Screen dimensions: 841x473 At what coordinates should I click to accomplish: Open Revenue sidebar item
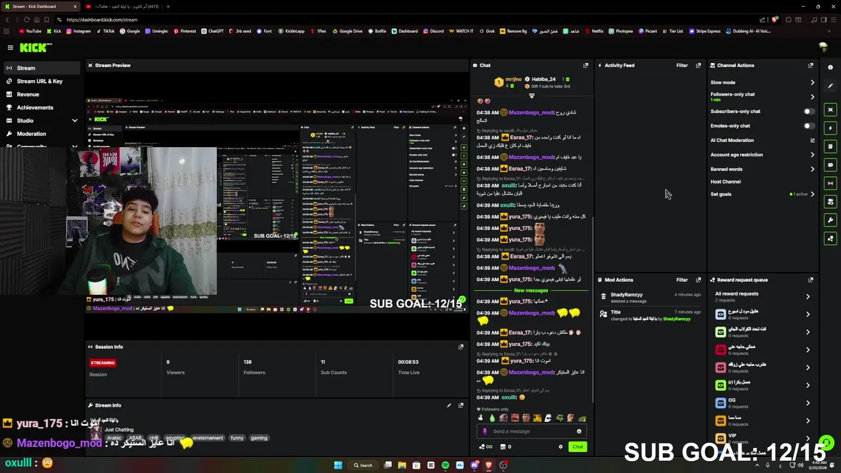42,95
